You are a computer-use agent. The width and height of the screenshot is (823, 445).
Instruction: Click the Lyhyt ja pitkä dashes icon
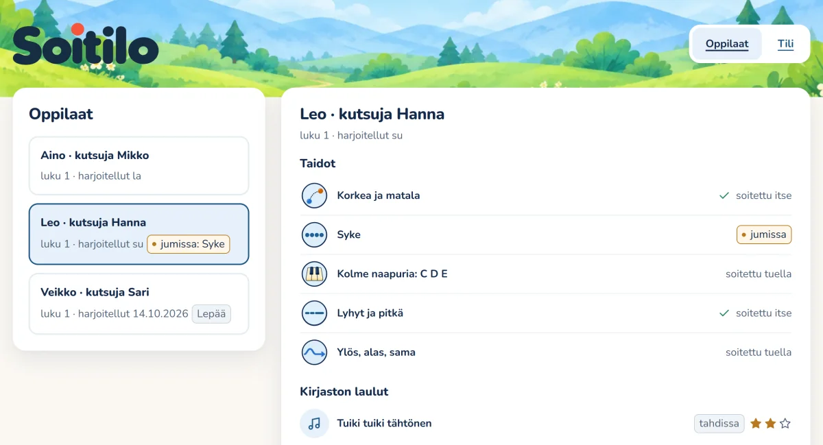314,313
